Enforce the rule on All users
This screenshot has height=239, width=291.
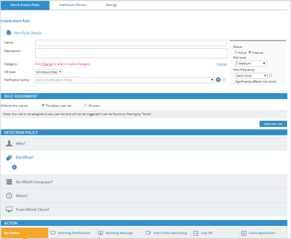click(x=86, y=105)
